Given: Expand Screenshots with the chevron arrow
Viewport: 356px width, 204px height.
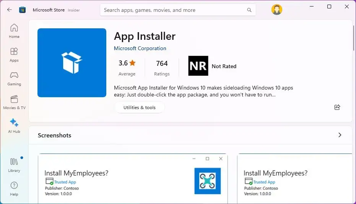Looking at the screenshot, I should coord(340,135).
